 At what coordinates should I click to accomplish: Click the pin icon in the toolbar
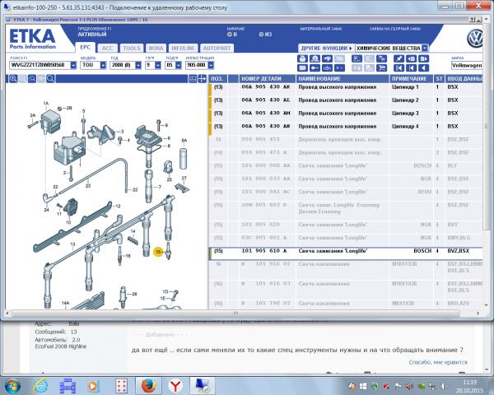tap(398, 58)
